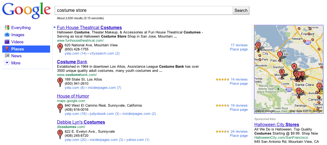The image size is (327, 145).
Task: Open the Costume Bank result title
Action: point(72,62)
